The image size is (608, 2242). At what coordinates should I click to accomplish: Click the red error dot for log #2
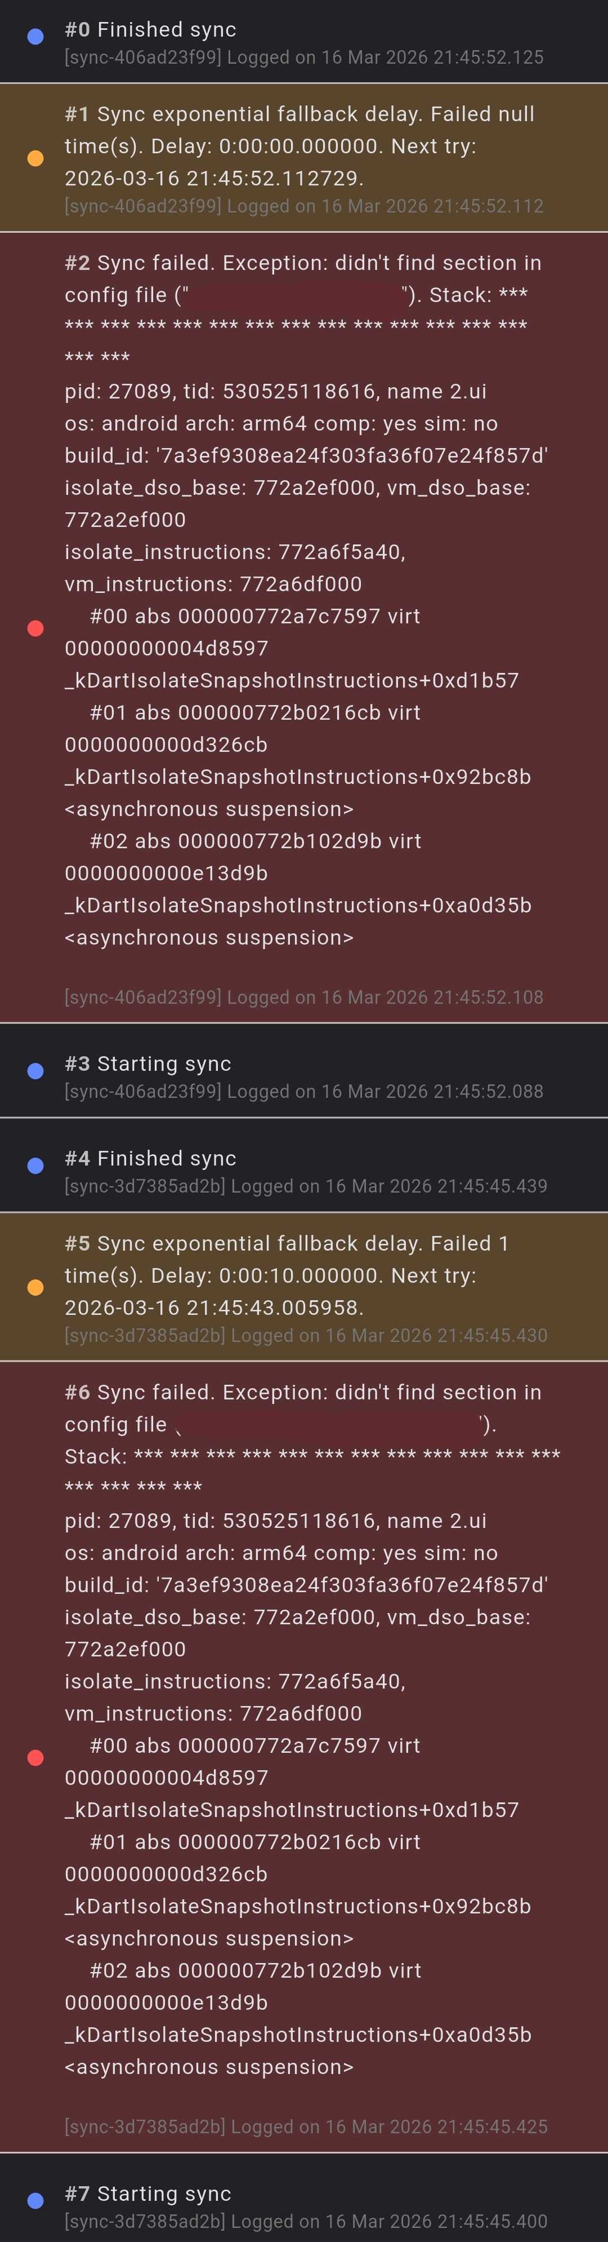point(35,628)
